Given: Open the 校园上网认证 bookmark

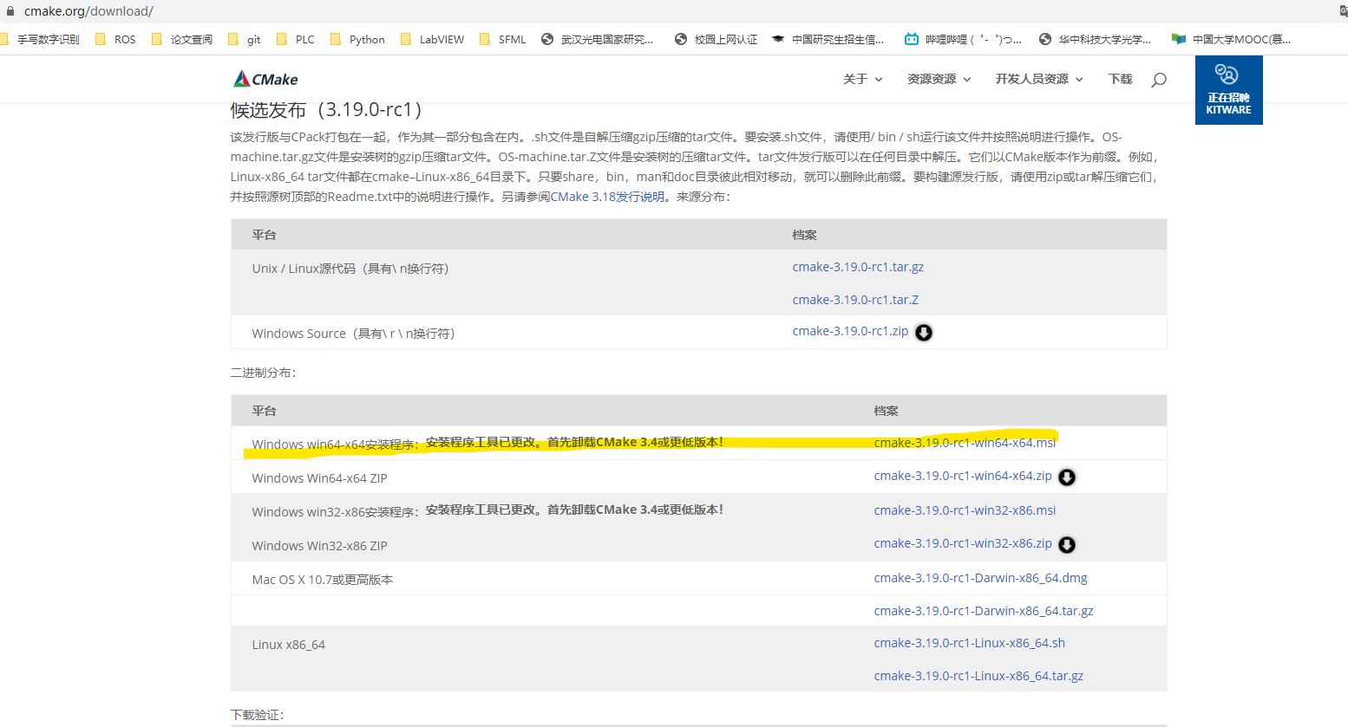Looking at the screenshot, I should [x=716, y=39].
